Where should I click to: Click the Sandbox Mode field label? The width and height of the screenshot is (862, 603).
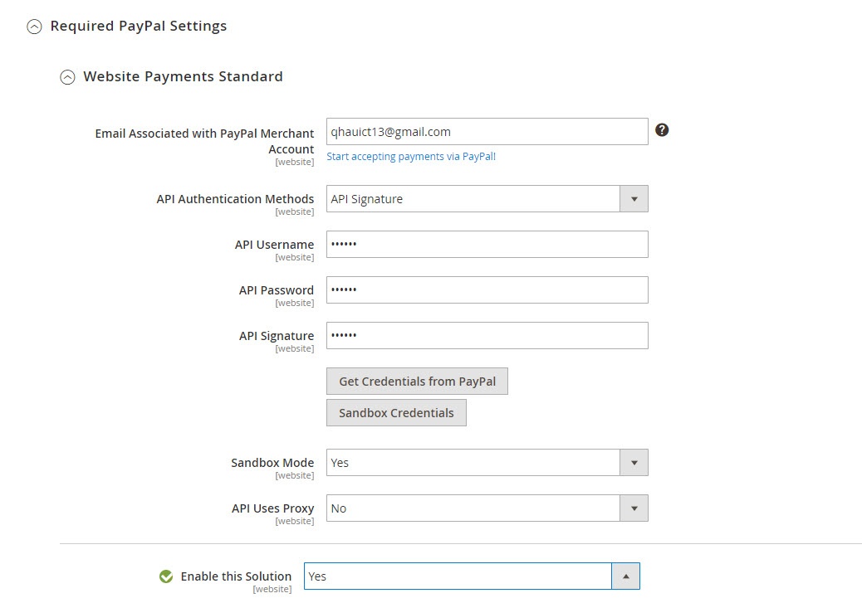tap(272, 463)
